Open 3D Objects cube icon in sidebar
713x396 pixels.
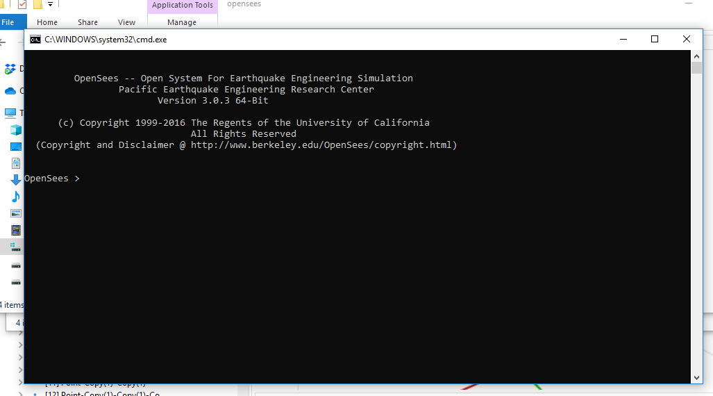coord(16,130)
